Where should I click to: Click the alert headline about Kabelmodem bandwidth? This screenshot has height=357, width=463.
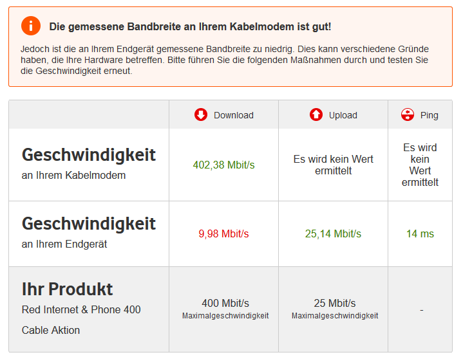coord(190,27)
